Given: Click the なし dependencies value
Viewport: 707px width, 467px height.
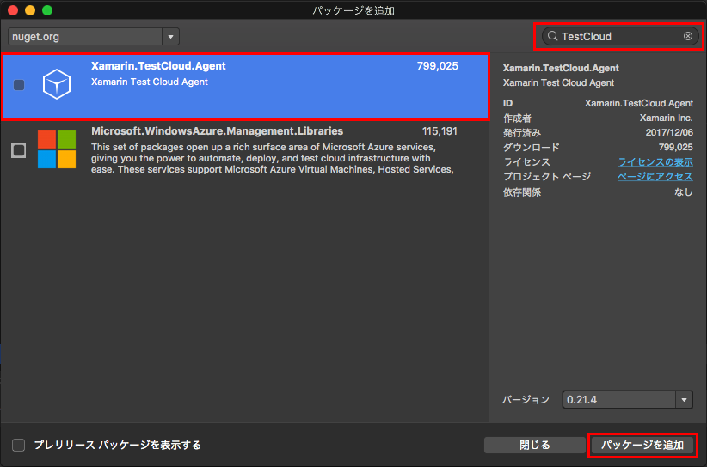Looking at the screenshot, I should pos(684,192).
